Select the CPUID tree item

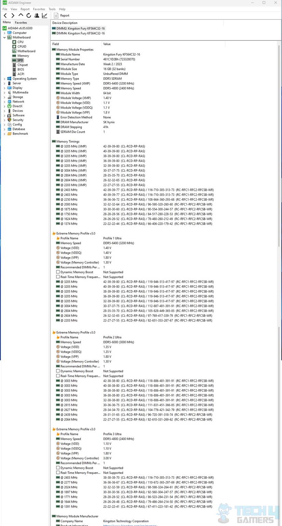[x=22, y=47]
